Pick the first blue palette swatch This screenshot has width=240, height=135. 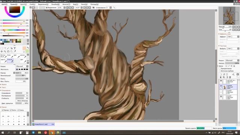(x=1, y=40)
